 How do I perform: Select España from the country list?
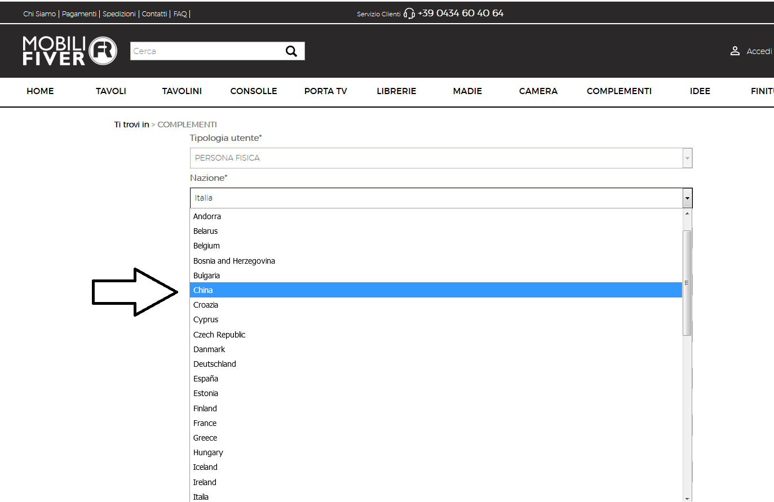[436, 379]
